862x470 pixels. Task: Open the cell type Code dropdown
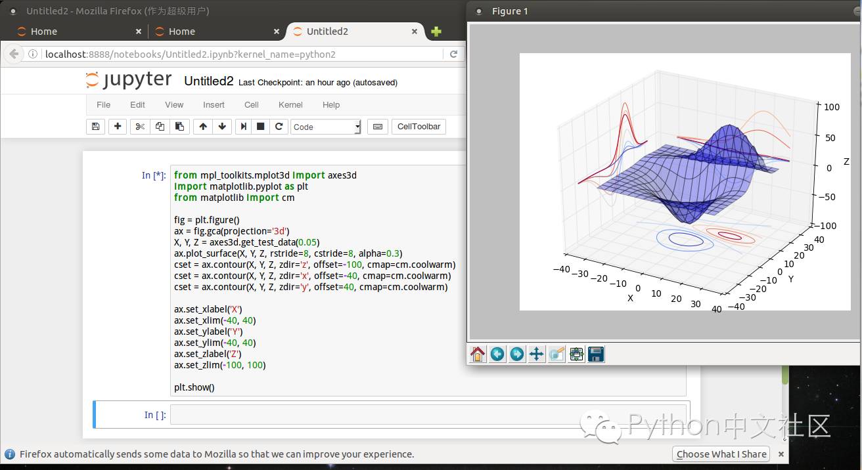tap(326, 127)
